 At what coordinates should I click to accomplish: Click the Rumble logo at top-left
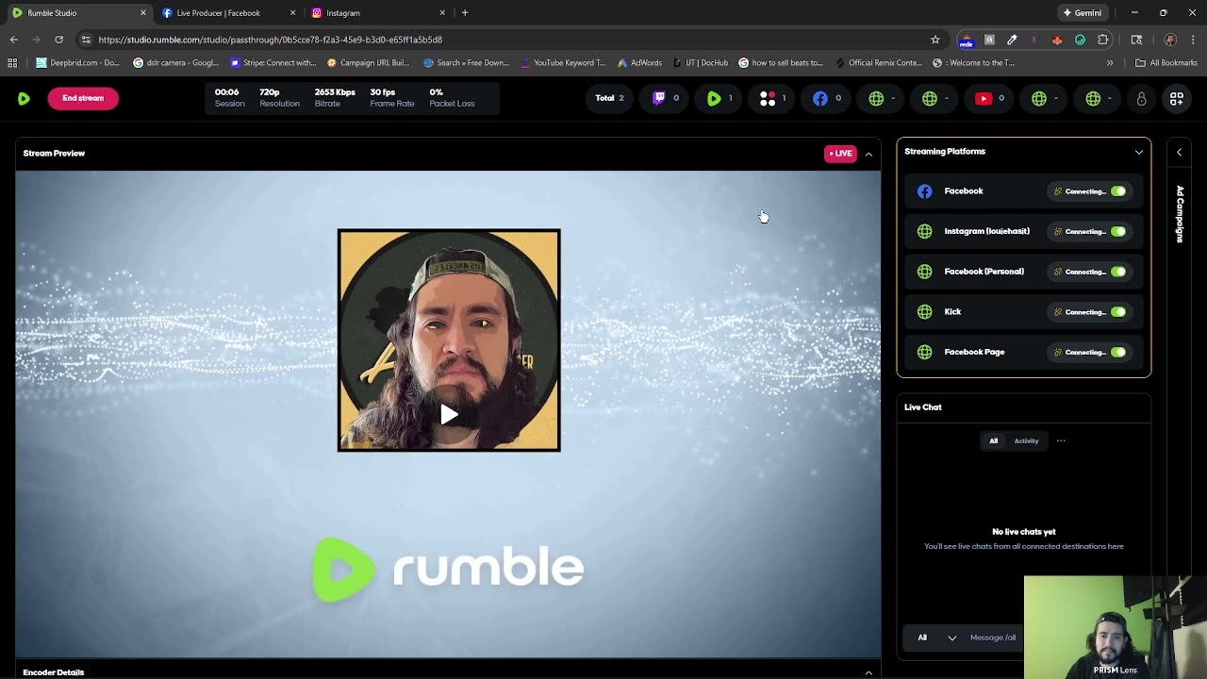(24, 98)
